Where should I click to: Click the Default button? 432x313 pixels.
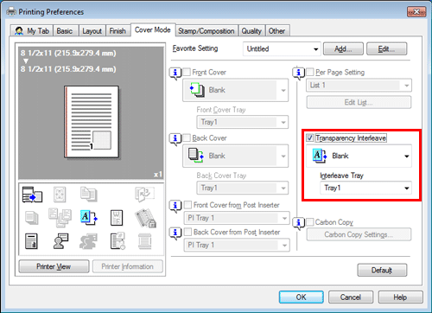tap(382, 271)
